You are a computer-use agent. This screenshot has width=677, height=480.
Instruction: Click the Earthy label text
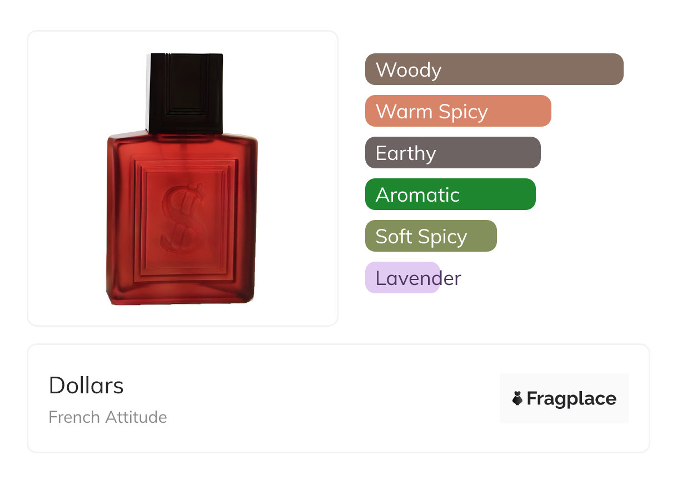click(x=406, y=154)
